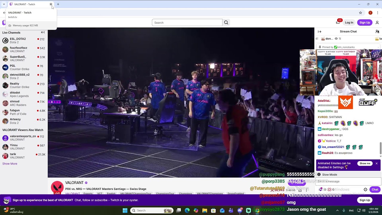
Task: Open the user account icon
Action: coord(377,23)
